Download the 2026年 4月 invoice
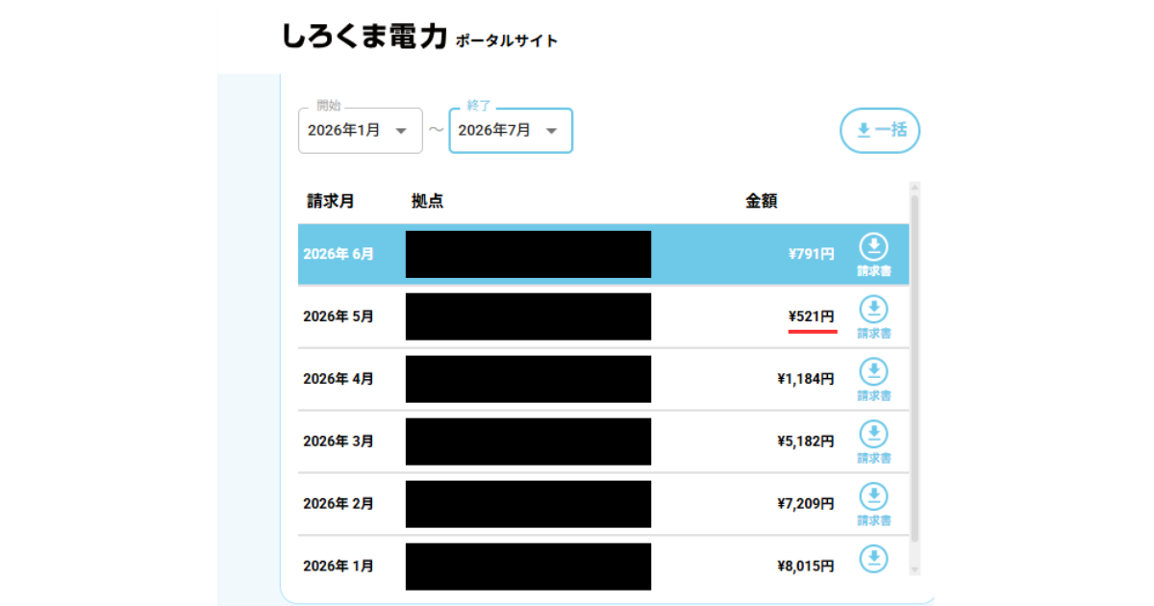The height and width of the screenshot is (606, 1154). click(x=873, y=380)
